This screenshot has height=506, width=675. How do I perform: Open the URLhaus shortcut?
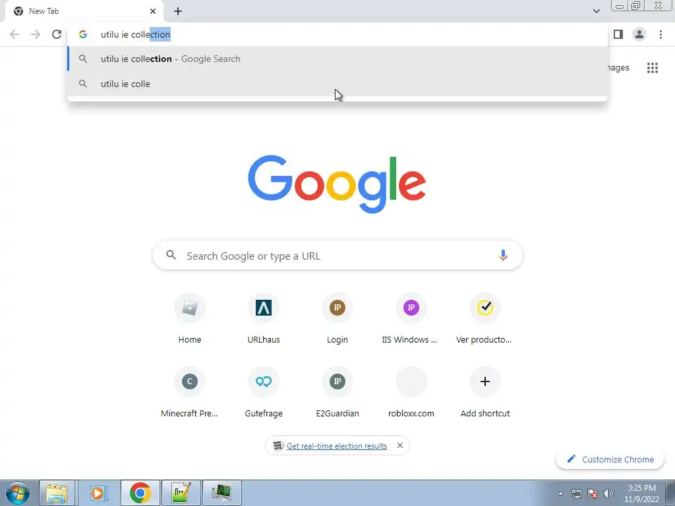264,318
